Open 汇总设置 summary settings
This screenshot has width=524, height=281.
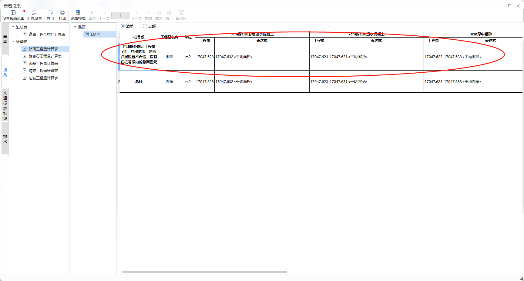pos(35,15)
